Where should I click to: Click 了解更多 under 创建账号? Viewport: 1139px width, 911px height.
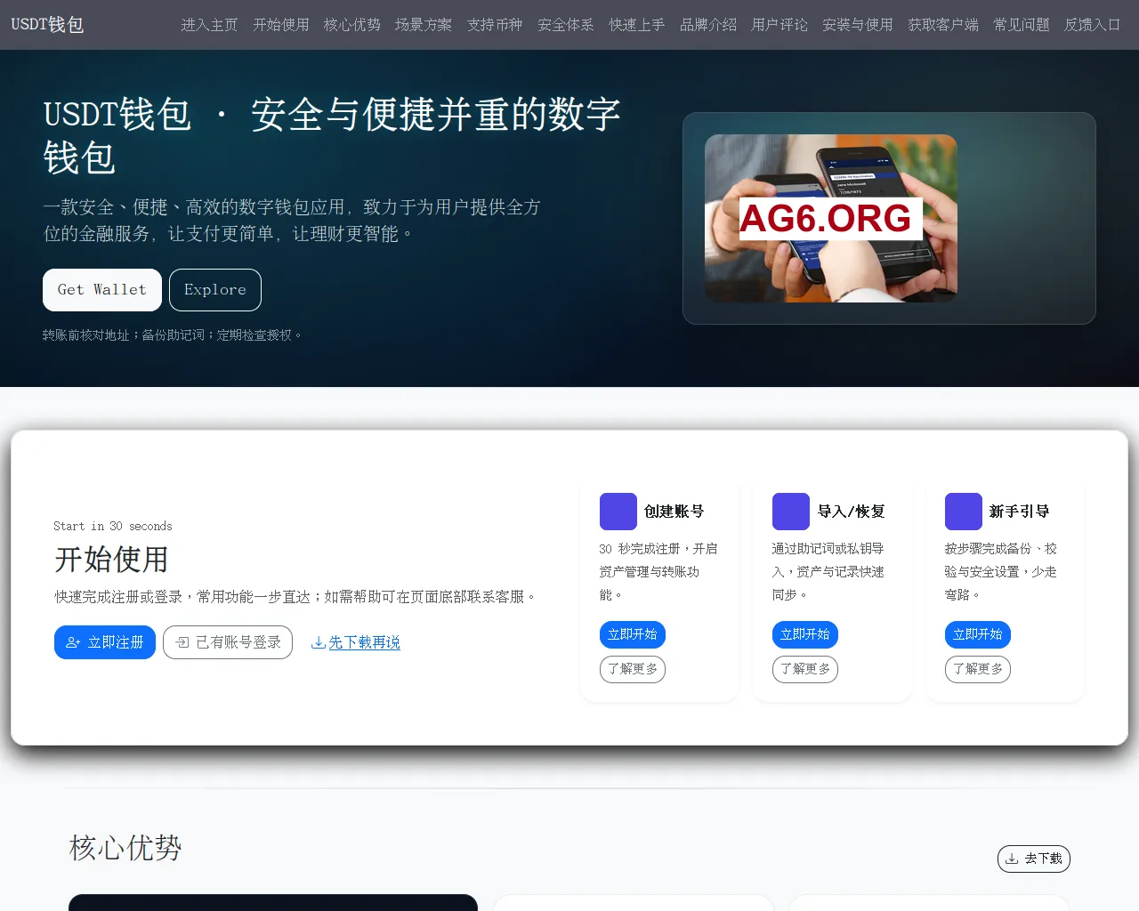pyautogui.click(x=633, y=669)
